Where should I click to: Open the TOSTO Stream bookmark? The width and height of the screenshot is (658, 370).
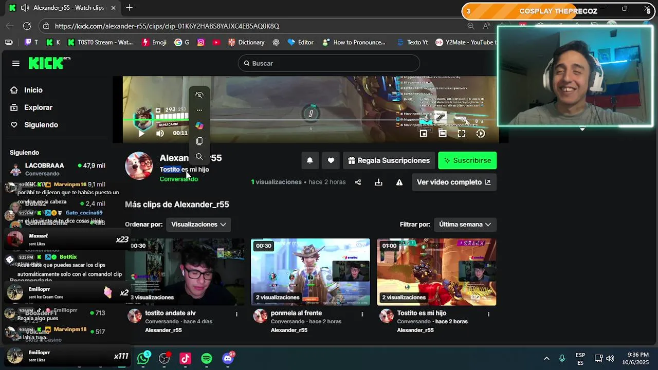click(x=100, y=42)
